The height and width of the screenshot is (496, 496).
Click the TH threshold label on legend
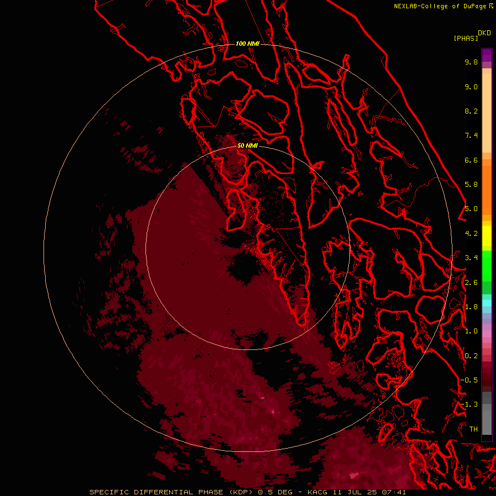473,429
